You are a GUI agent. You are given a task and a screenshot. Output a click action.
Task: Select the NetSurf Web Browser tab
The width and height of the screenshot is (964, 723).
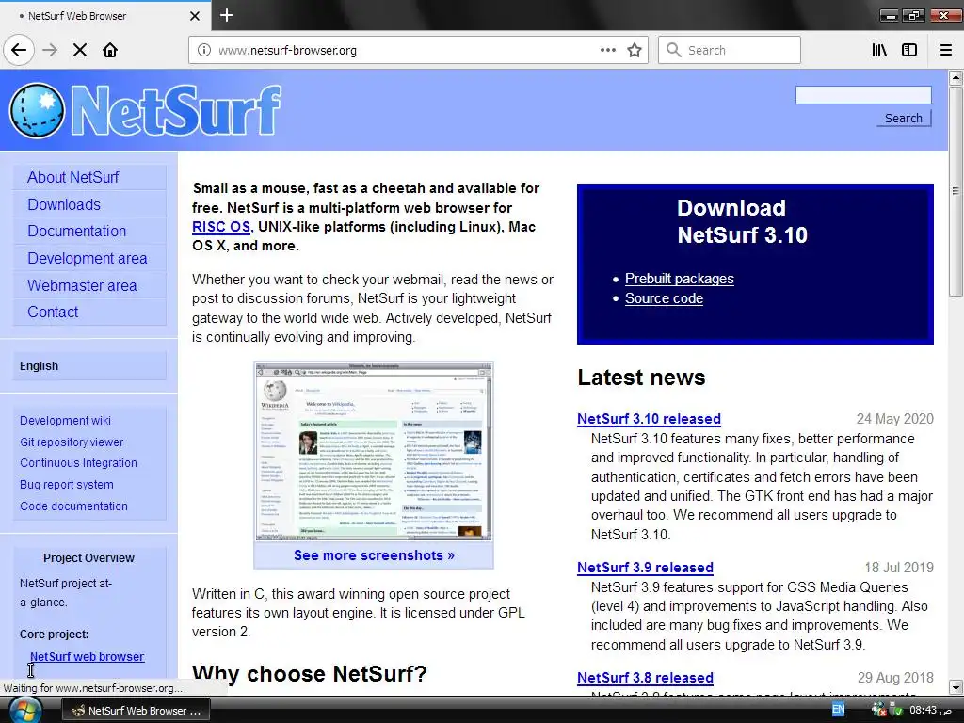click(x=105, y=16)
